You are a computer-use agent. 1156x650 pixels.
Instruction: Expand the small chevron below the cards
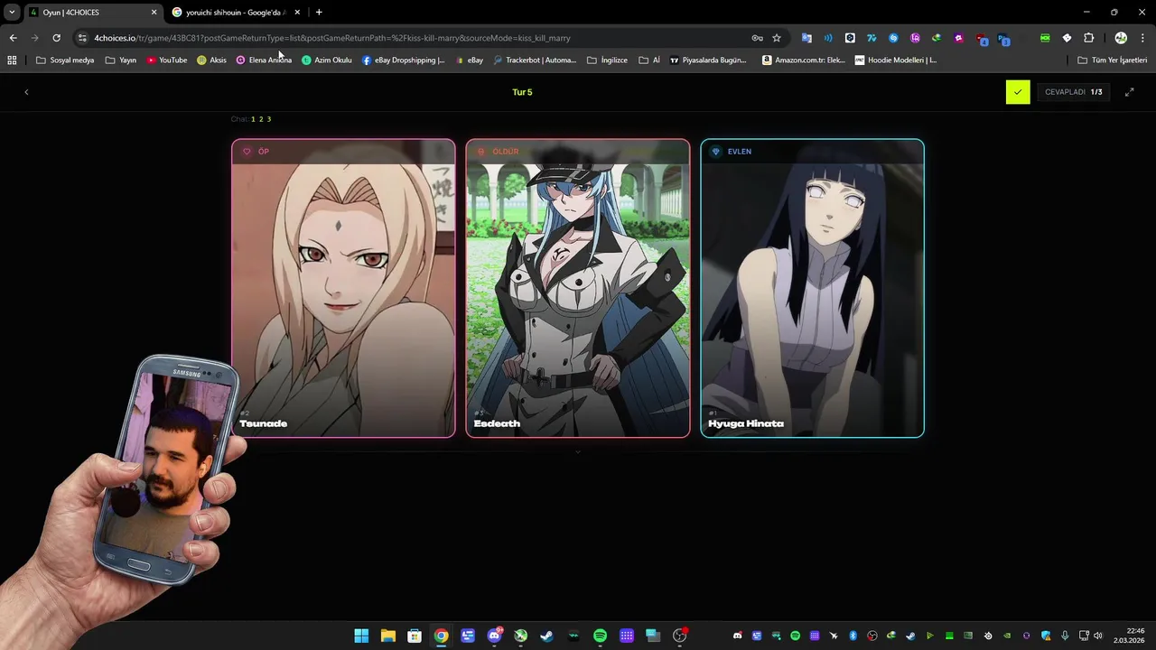pyautogui.click(x=578, y=451)
